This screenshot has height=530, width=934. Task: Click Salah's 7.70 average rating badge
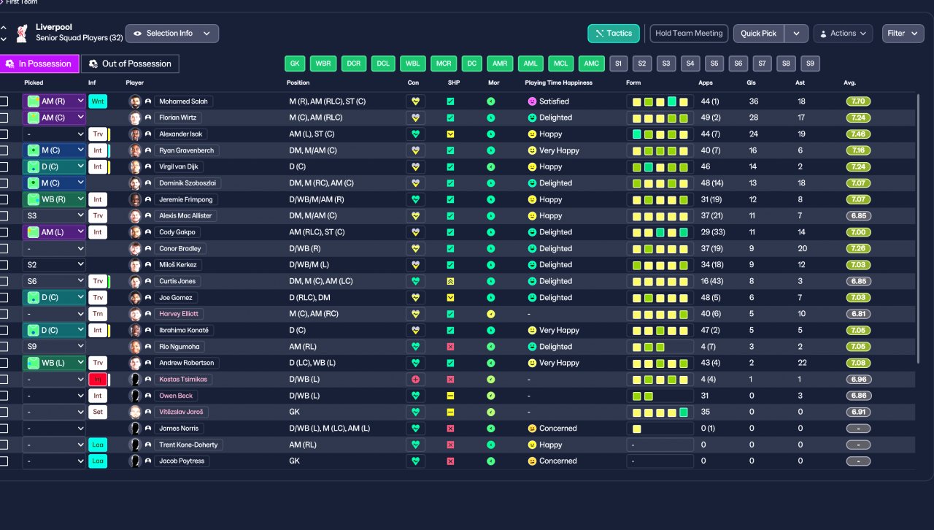[x=859, y=101]
